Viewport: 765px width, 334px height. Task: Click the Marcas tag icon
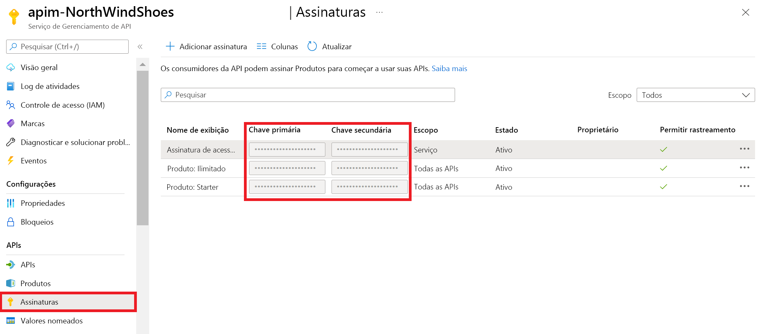[11, 123]
